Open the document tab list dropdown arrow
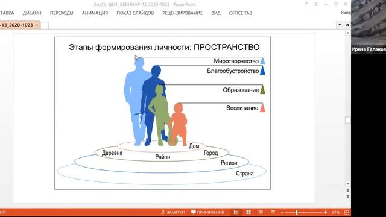Viewport: 386px width, 217px height. [340, 25]
